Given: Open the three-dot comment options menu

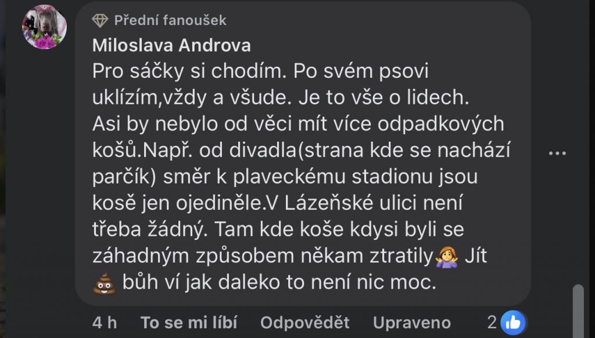Looking at the screenshot, I should tap(557, 153).
